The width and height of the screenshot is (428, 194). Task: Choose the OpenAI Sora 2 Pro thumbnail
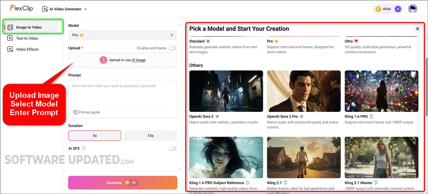tap(304, 91)
